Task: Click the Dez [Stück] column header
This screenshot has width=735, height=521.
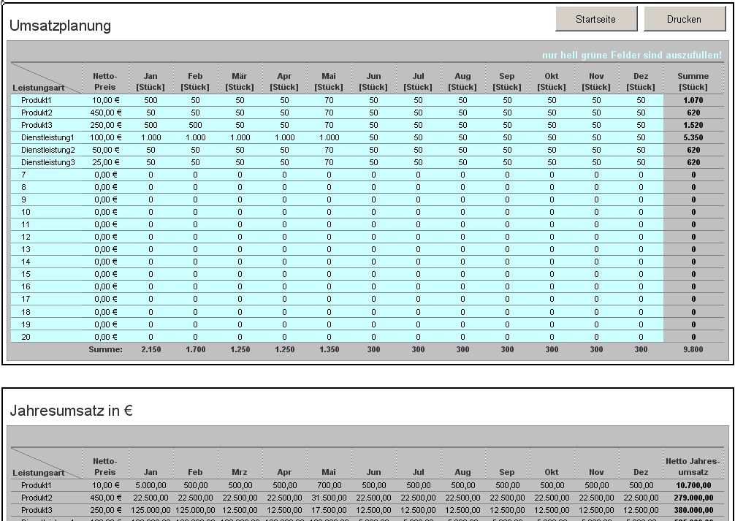Action: [x=641, y=82]
